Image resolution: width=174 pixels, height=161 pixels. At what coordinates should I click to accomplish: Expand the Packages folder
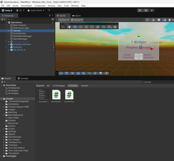click(1, 156)
